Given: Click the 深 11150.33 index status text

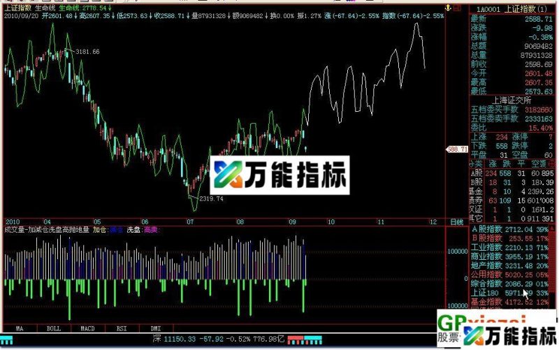Looking at the screenshot, I should (219, 339).
